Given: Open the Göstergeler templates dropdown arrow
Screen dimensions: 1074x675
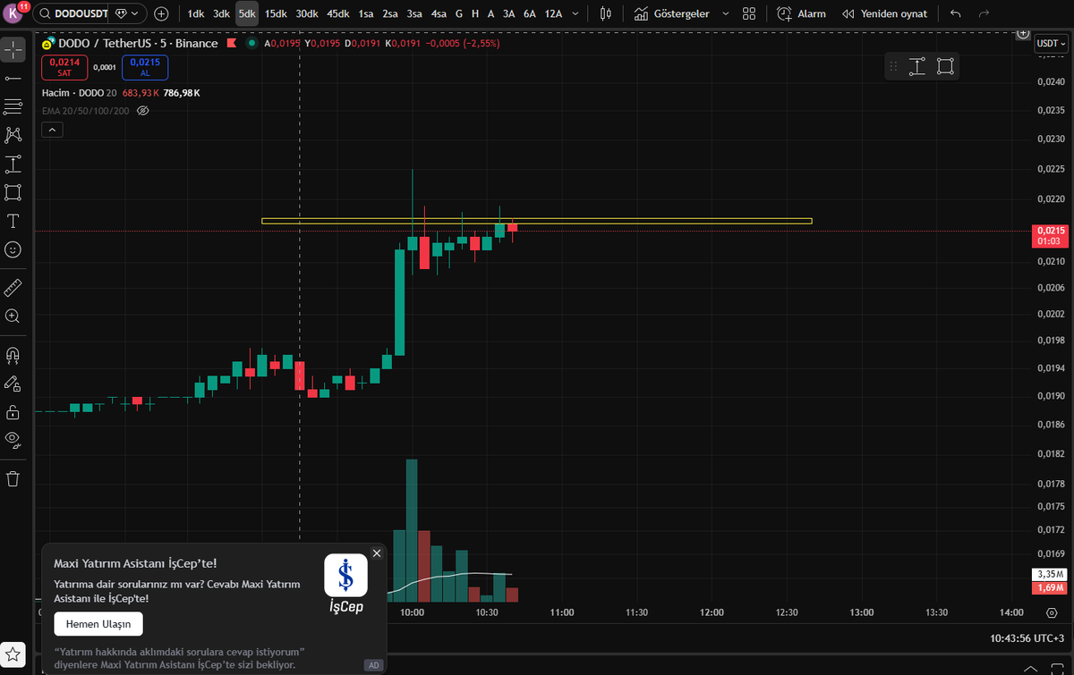Looking at the screenshot, I should pos(725,13).
